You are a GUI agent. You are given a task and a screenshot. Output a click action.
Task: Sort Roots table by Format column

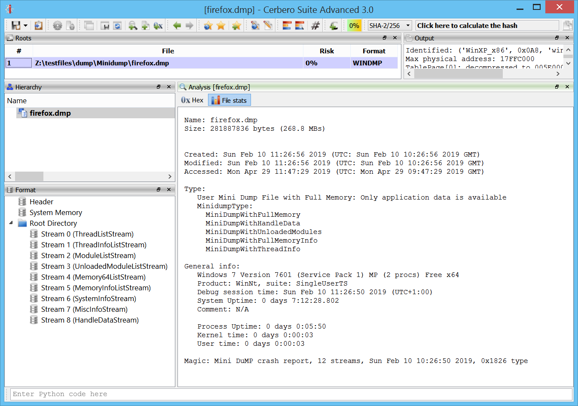[374, 51]
